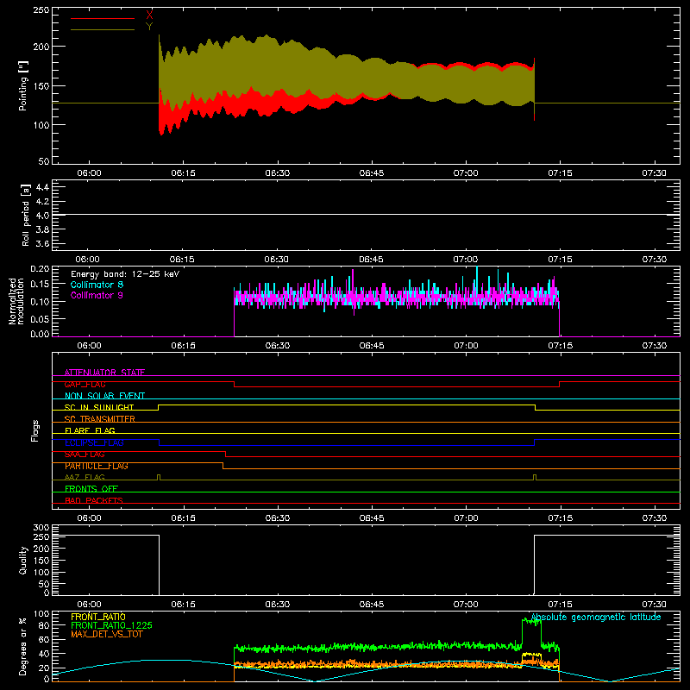Click the 0.05 tick on Normalized modulation axis
Screen dimensions: 690x690
pos(40,318)
